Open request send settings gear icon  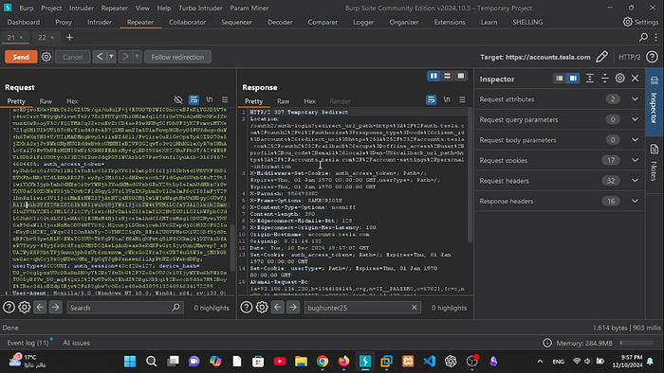click(x=46, y=57)
